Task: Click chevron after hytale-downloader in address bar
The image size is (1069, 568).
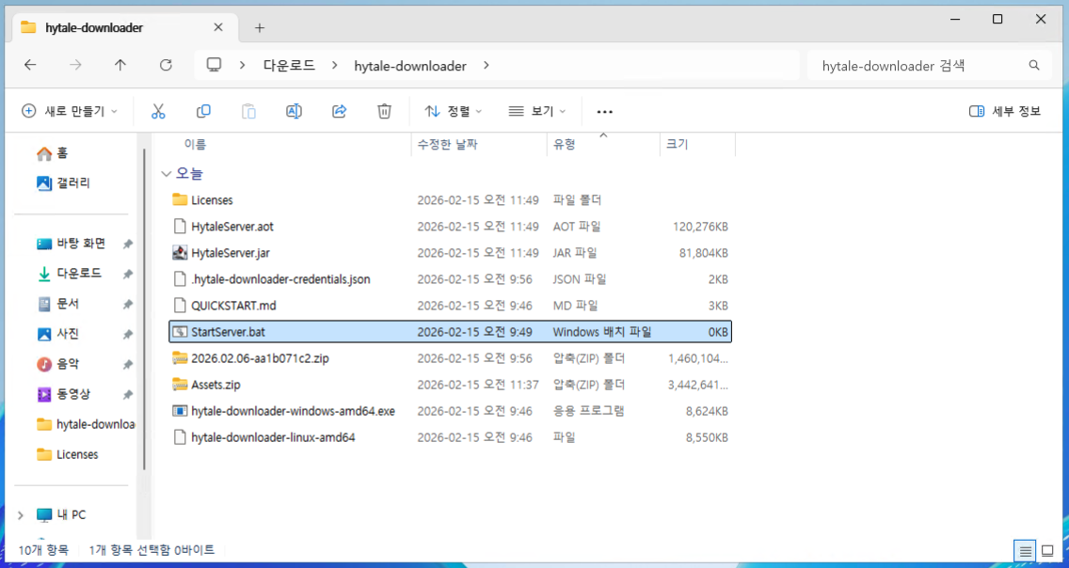Action: coord(487,66)
